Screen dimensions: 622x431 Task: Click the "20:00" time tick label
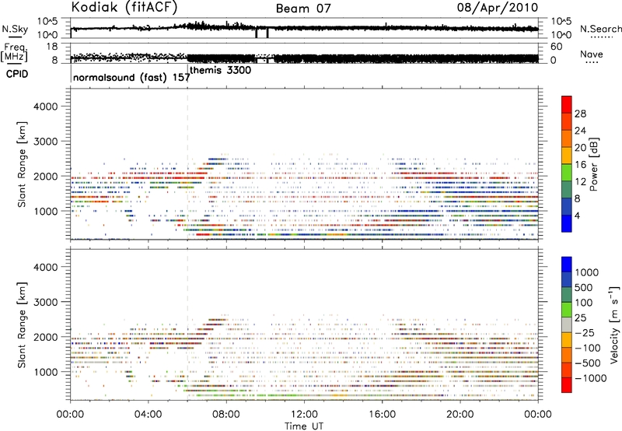coord(460,415)
